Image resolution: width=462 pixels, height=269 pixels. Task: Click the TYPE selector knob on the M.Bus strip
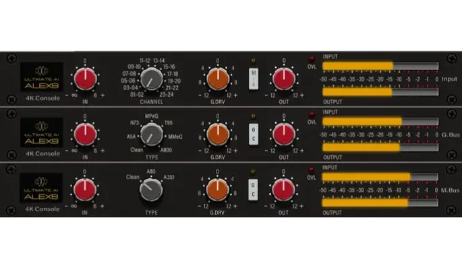tap(151, 191)
